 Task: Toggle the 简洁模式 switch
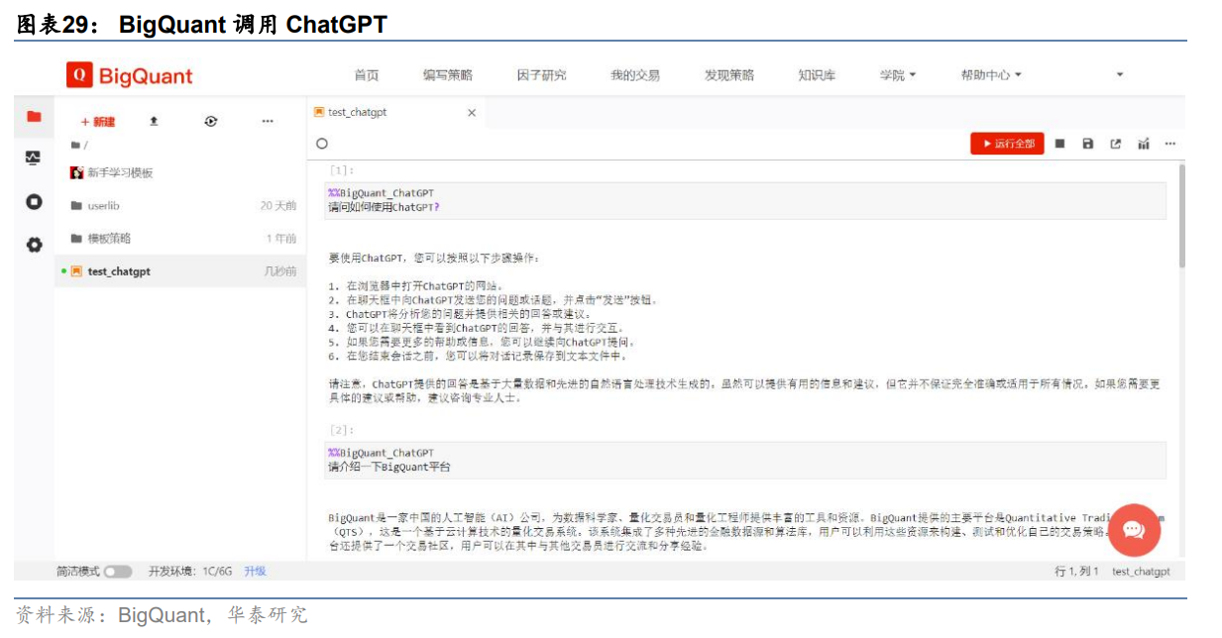(117, 572)
